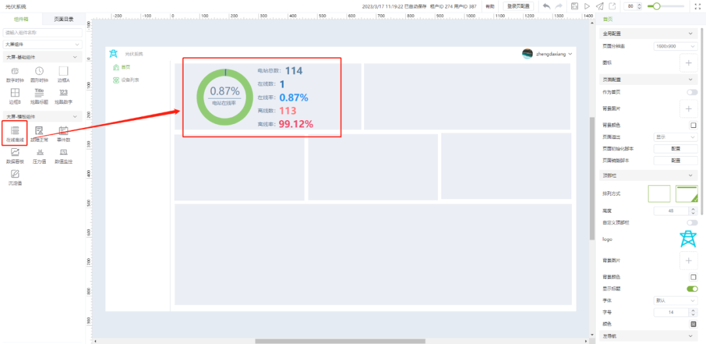
Task: Turn off the 显示标题 switch
Action: 692,289
